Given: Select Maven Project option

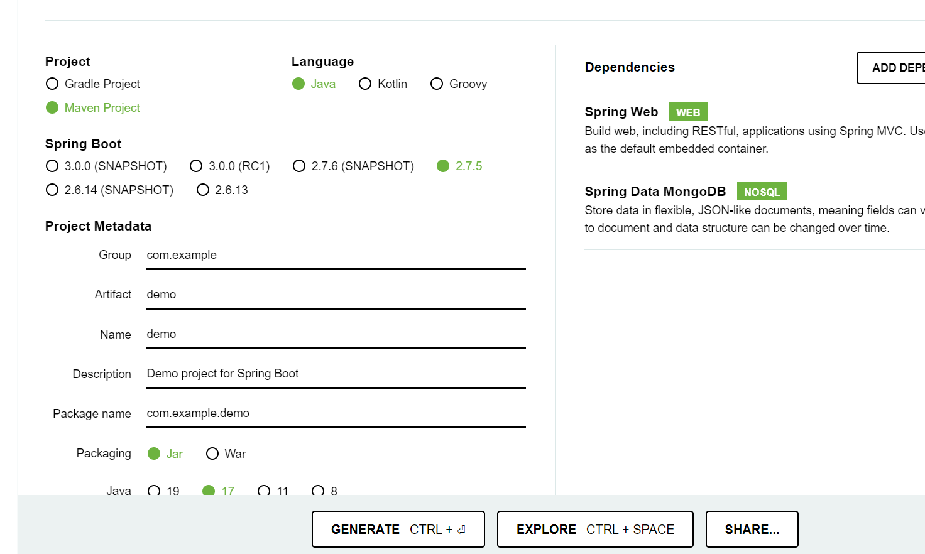Looking at the screenshot, I should point(52,107).
